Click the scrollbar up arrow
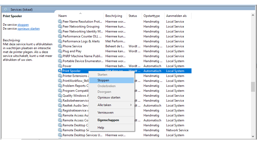 (253, 15)
